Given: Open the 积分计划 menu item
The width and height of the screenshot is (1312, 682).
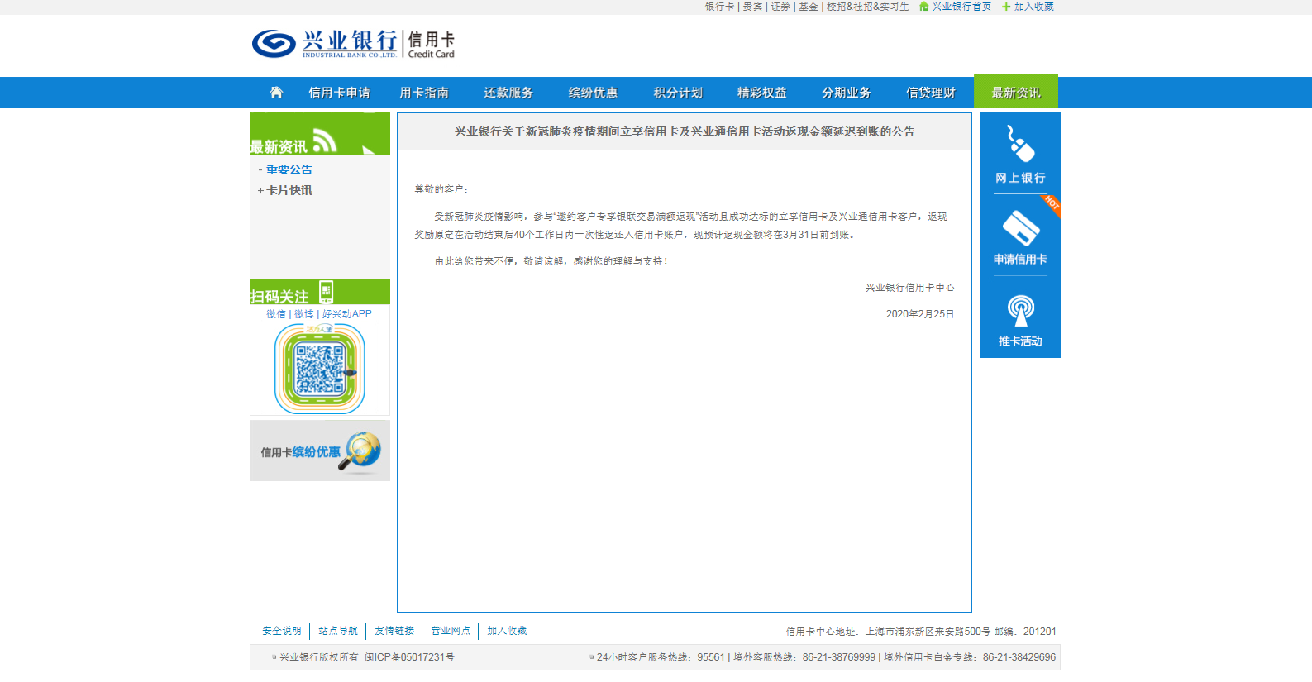Looking at the screenshot, I should [x=678, y=93].
